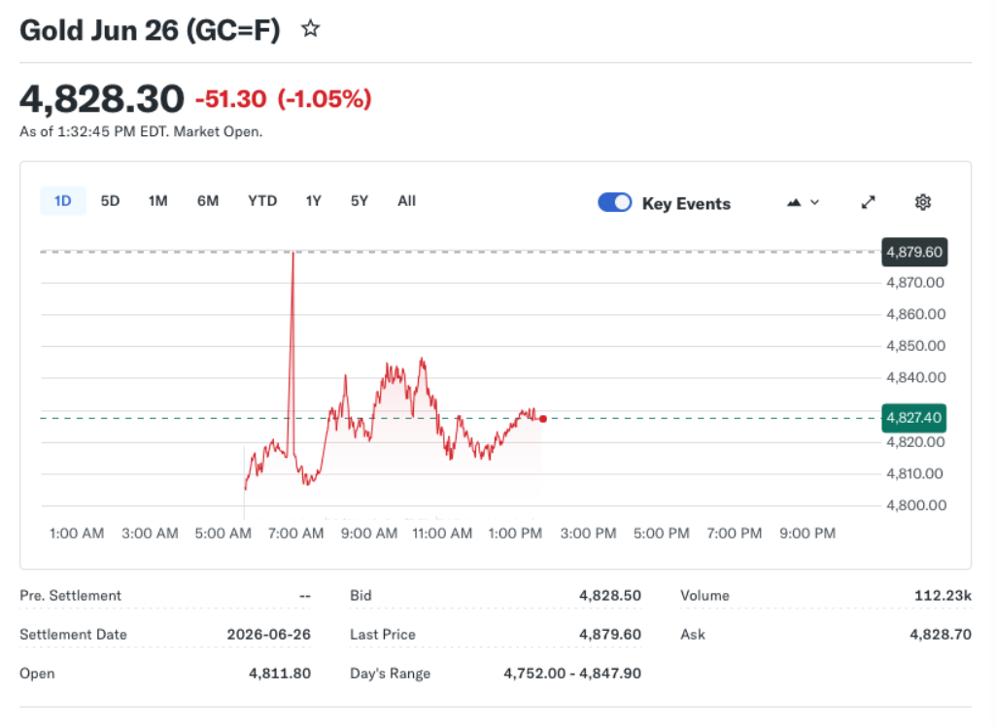Select the 5Y timeframe
Viewport: 995px width, 727px height.
click(x=359, y=201)
